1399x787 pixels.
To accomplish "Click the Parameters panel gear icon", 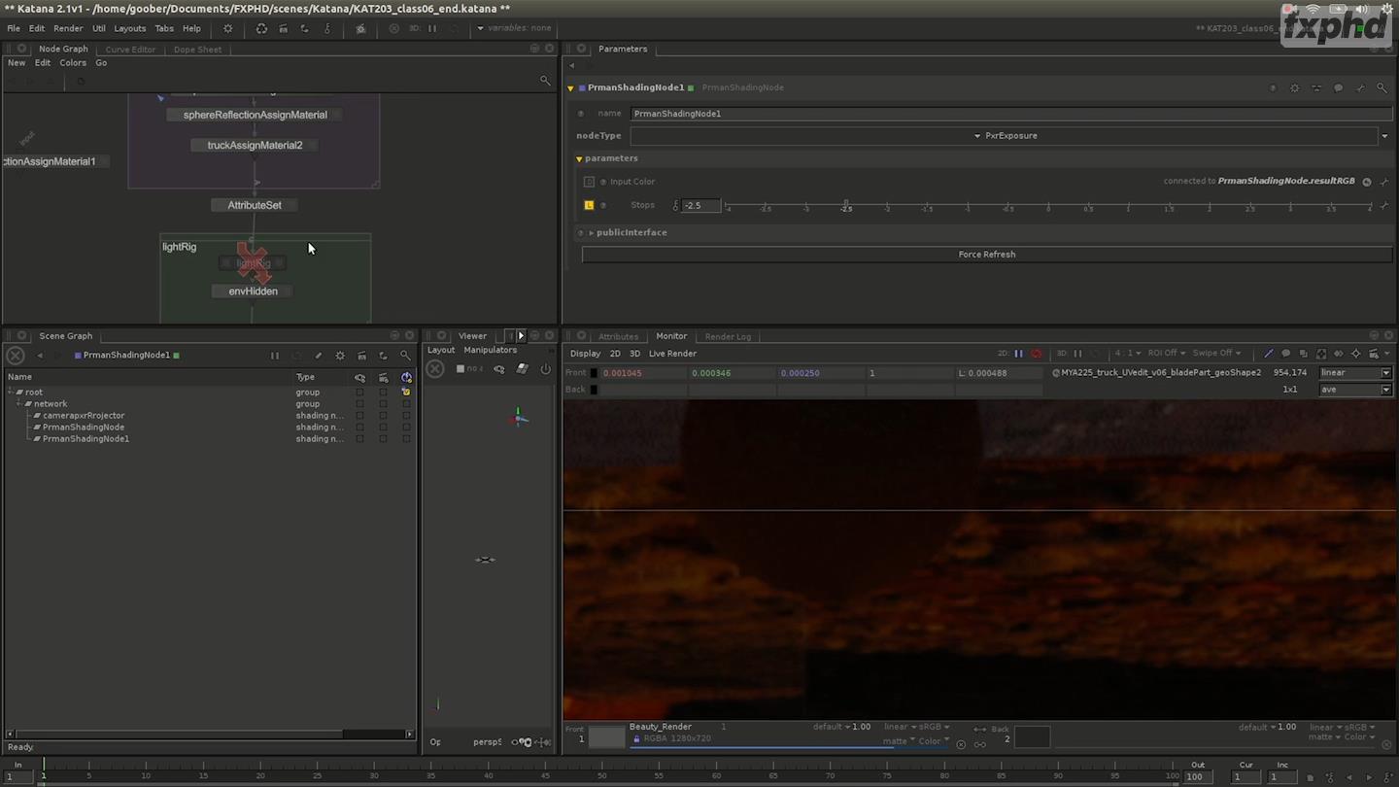I will [x=1294, y=88].
